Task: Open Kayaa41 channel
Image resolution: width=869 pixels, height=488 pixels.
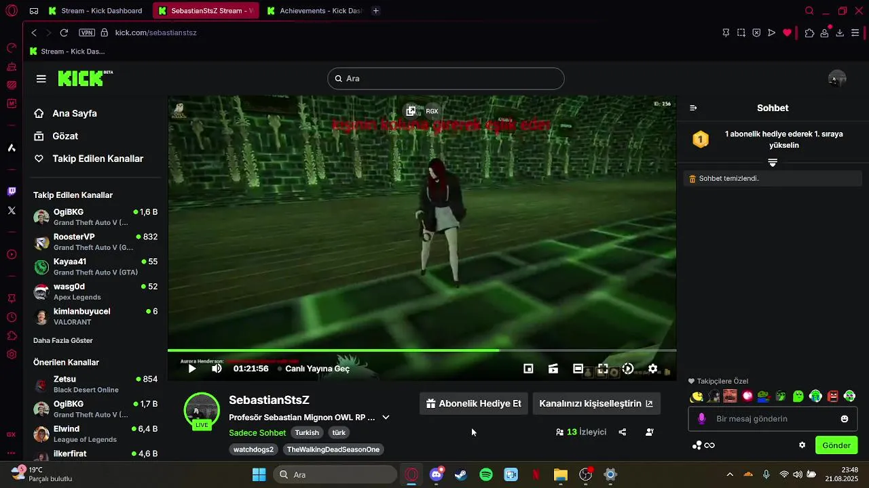Action: point(95,266)
